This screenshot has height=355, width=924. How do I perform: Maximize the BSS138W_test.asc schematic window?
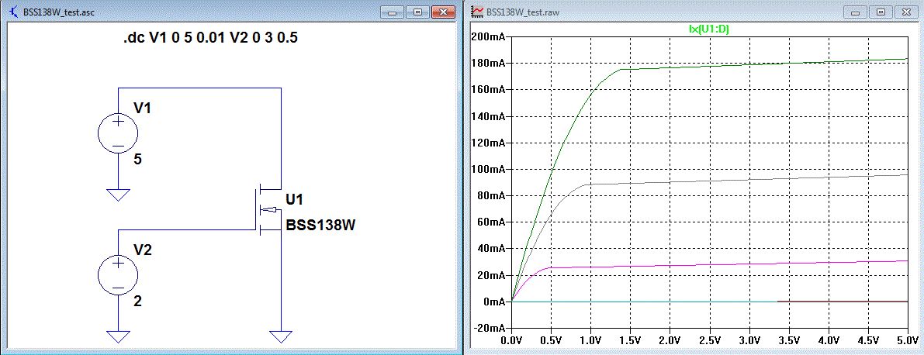pos(418,11)
